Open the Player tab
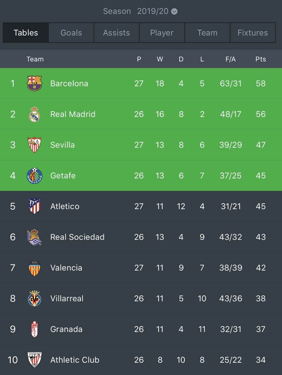The height and width of the screenshot is (375, 282). [x=162, y=33]
